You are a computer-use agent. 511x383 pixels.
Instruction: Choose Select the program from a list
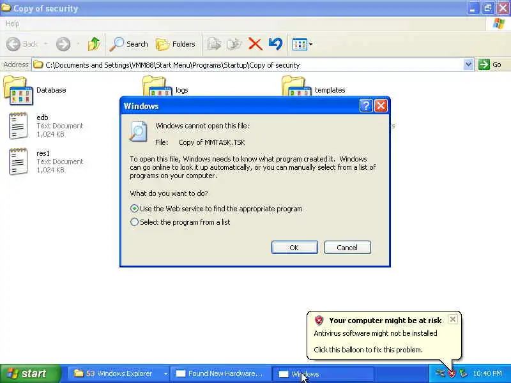point(180,222)
